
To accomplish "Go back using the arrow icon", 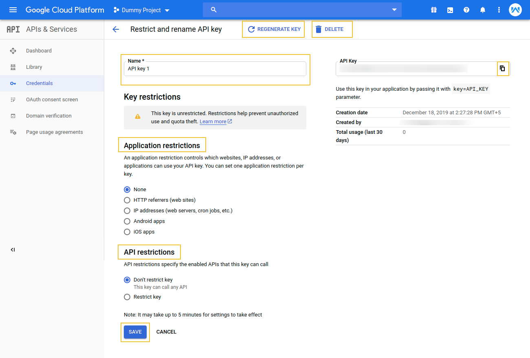I will coord(116,29).
